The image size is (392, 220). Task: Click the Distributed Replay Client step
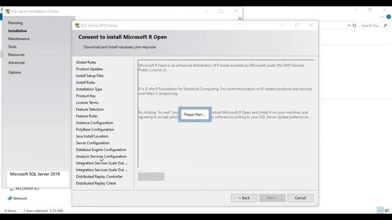tap(96, 183)
